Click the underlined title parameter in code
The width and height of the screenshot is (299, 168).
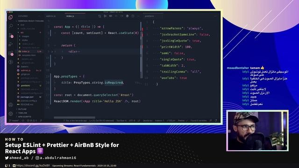pos(85,27)
